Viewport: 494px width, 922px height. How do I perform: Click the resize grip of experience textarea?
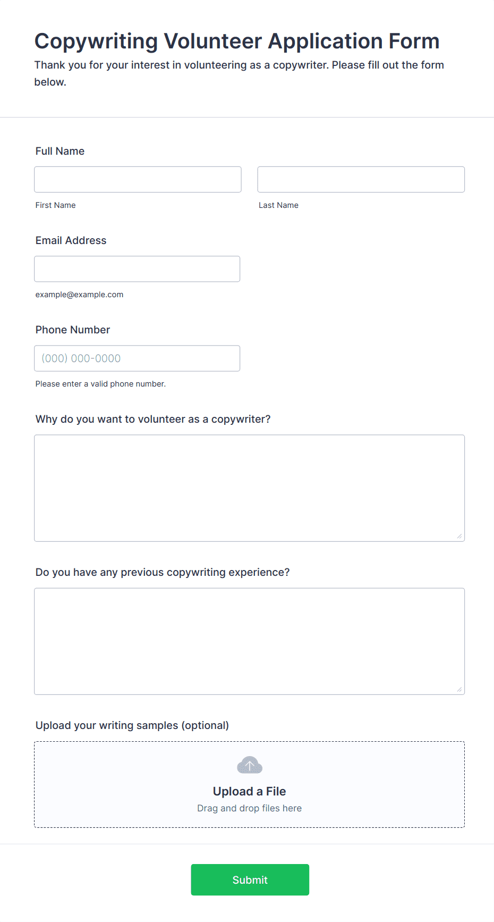pos(459,689)
